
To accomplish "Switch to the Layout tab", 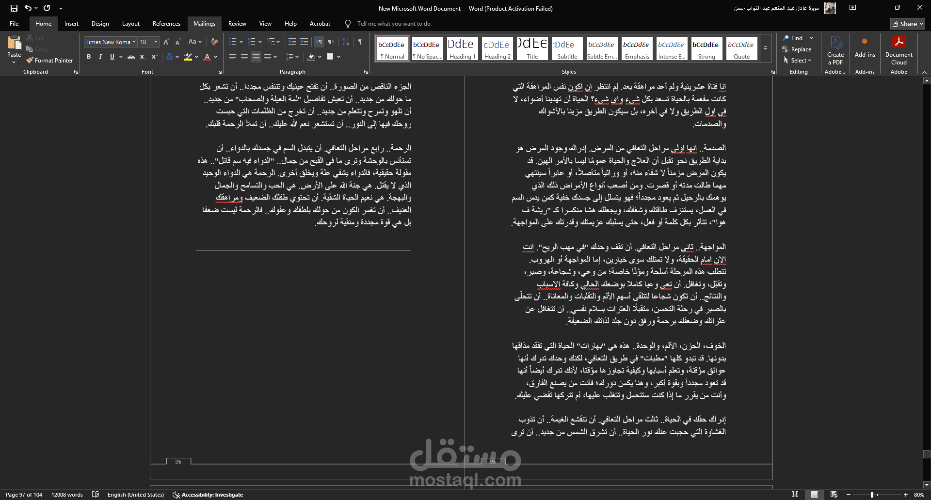I will tap(130, 24).
